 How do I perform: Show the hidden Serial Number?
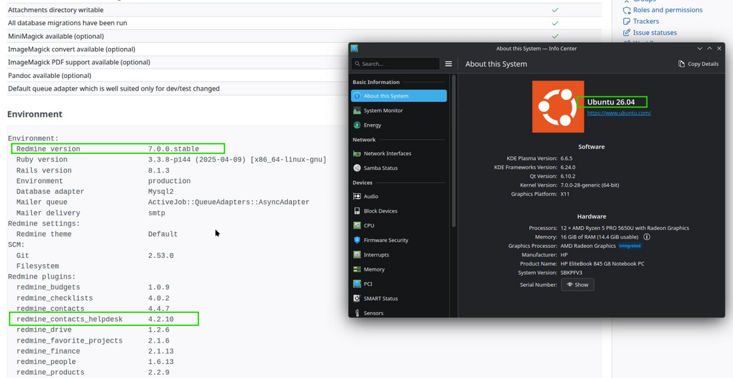tap(577, 285)
